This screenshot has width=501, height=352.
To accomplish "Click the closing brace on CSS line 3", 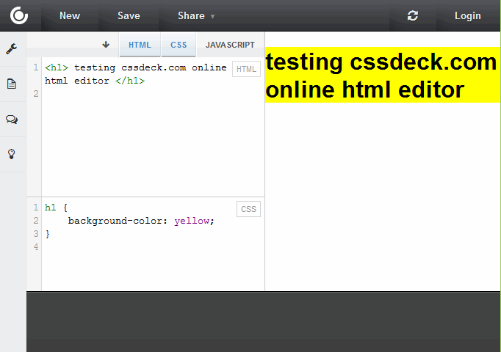I will [x=48, y=234].
